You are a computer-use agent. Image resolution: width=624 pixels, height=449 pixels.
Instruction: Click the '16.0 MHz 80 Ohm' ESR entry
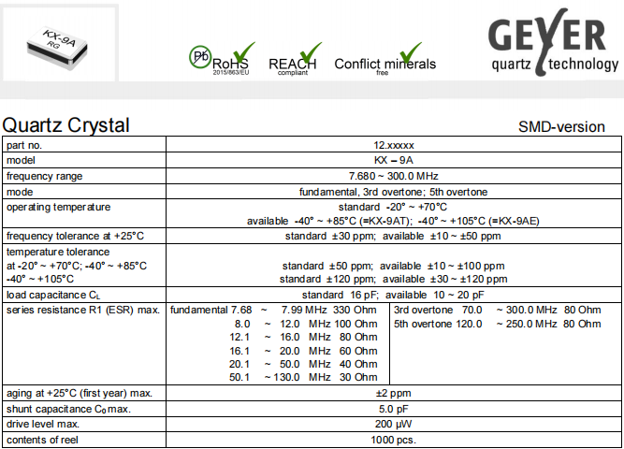(328, 337)
